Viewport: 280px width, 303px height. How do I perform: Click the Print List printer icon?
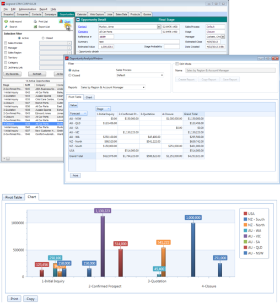pyautogui.click(x=35, y=21)
